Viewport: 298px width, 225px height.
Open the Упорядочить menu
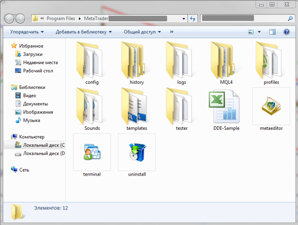point(27,32)
